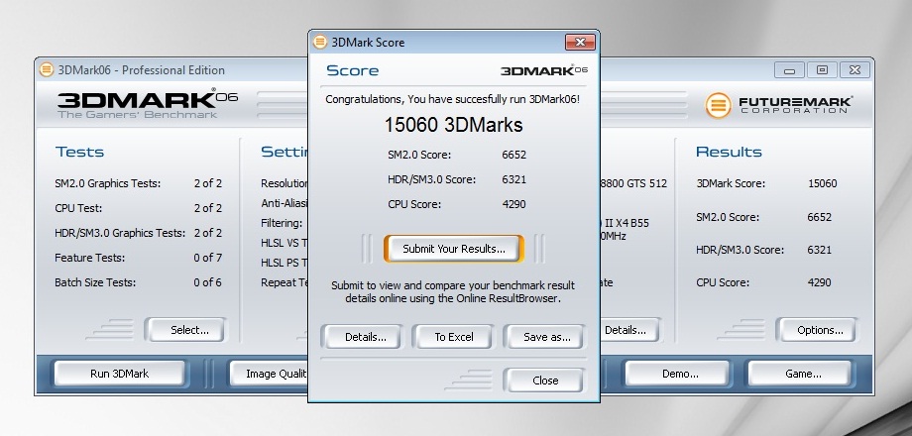Open test selection with Select... button
The width and height of the screenshot is (912, 436).
(x=189, y=330)
